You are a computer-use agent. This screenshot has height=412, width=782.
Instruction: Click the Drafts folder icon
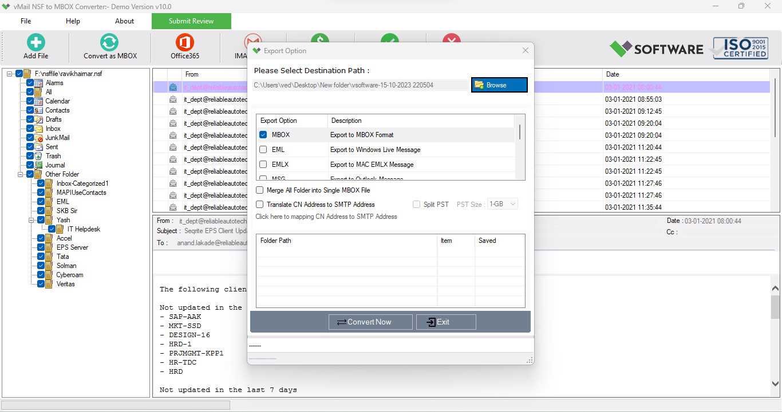point(38,119)
